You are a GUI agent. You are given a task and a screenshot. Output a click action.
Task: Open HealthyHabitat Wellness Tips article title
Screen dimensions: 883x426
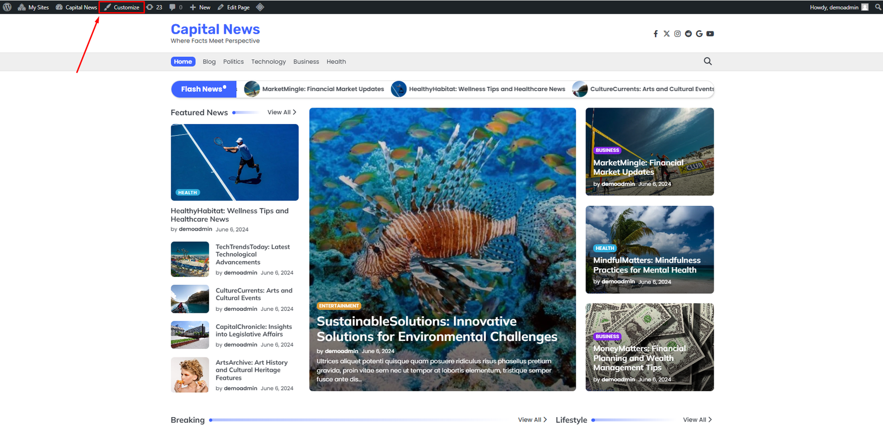click(x=230, y=215)
